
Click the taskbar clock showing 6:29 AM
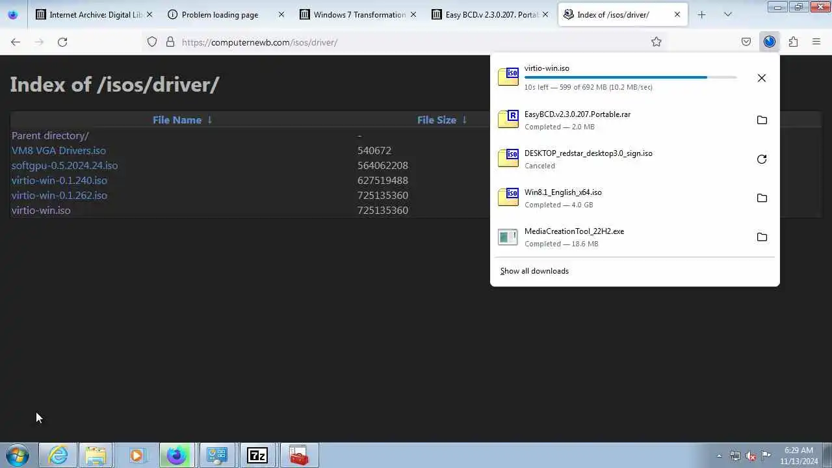pyautogui.click(x=799, y=456)
